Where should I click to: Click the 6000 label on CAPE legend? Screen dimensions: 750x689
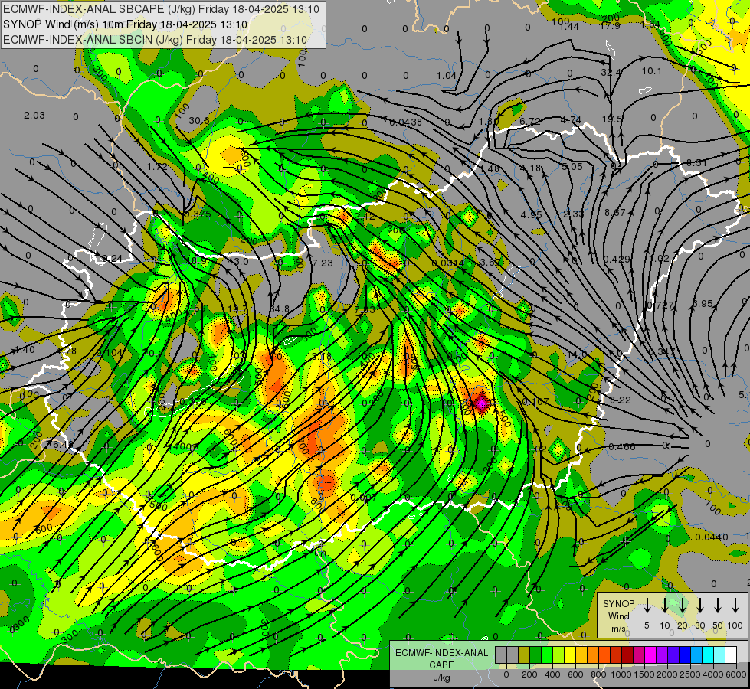pyautogui.click(x=737, y=674)
